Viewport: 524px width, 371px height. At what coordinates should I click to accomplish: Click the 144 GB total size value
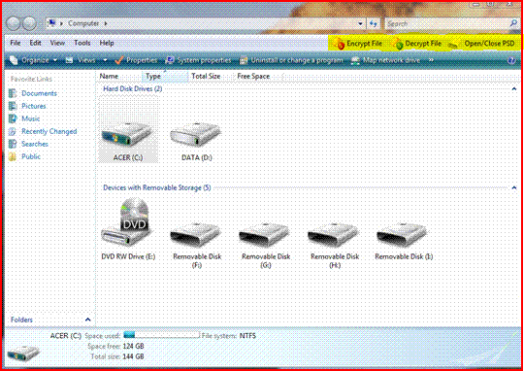[x=133, y=356]
